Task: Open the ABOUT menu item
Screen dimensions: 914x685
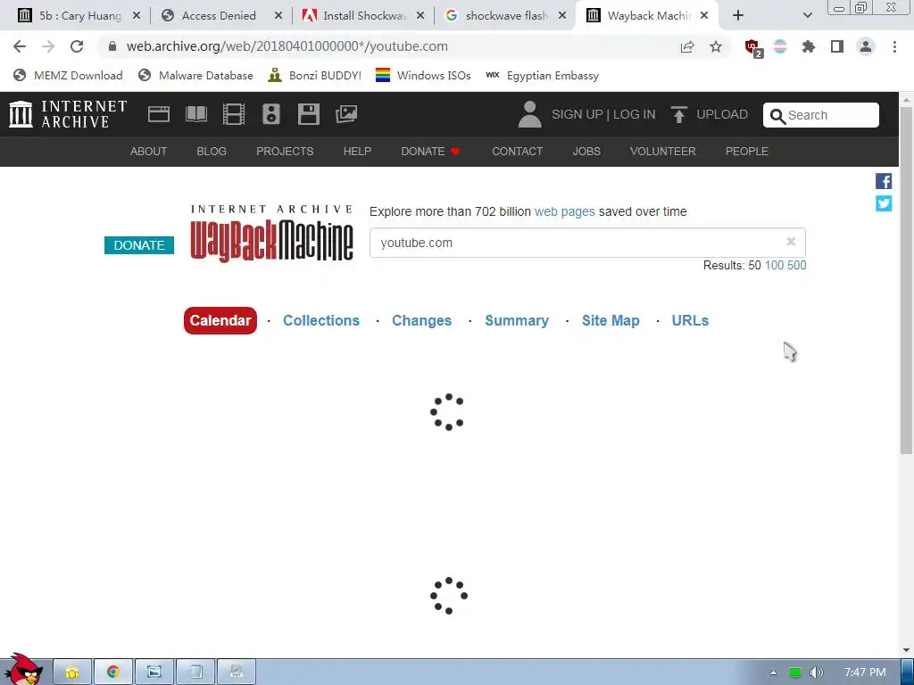Action: tap(149, 152)
